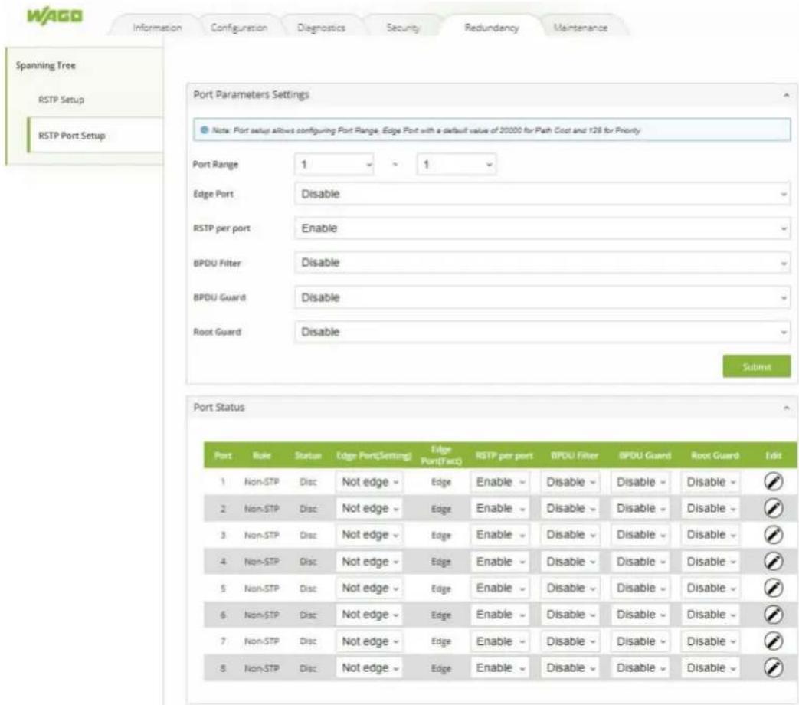The height and width of the screenshot is (705, 799).
Task: Open port 2 RSTP per port dropdown
Action: click(500, 509)
